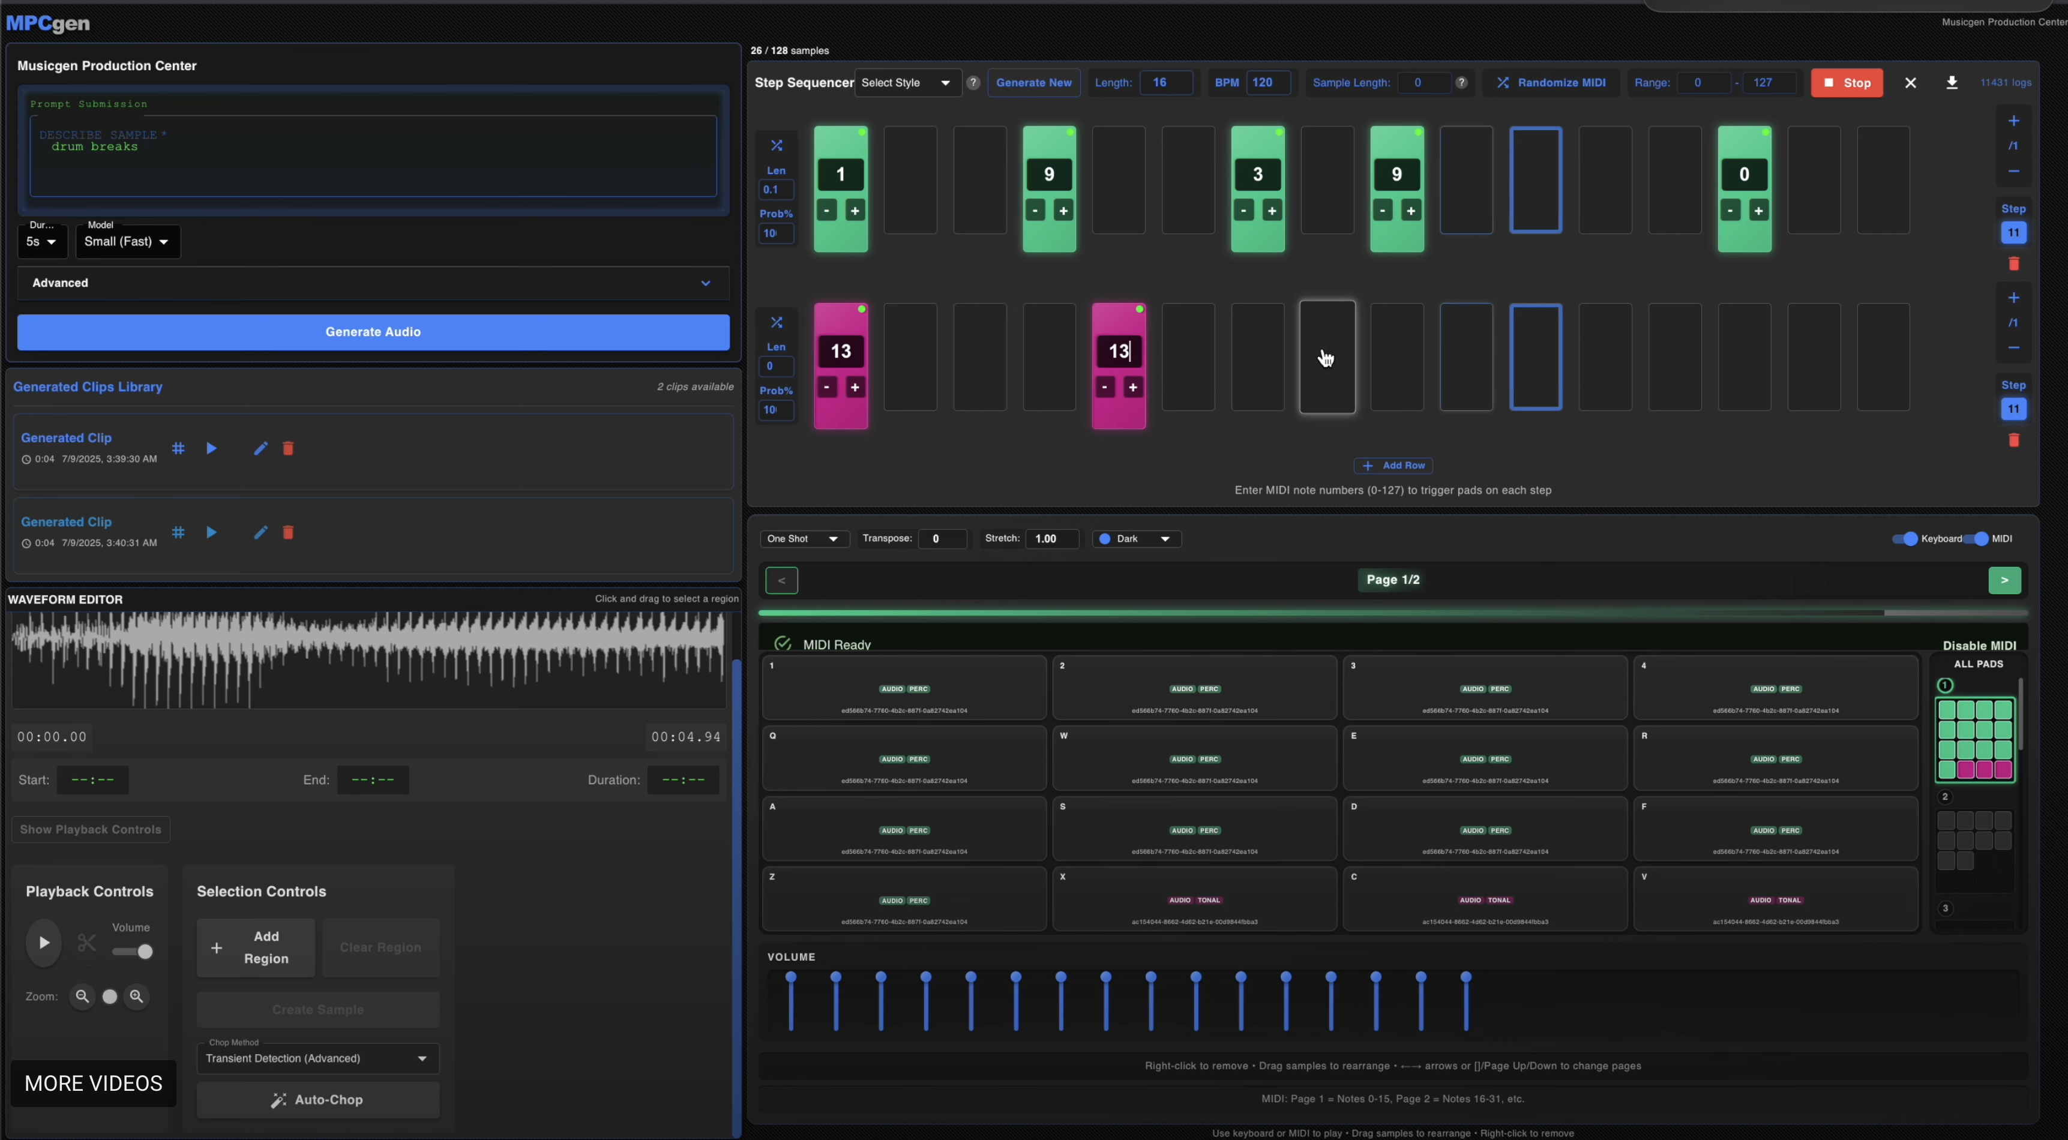Stop the sequencer playback

(1847, 83)
